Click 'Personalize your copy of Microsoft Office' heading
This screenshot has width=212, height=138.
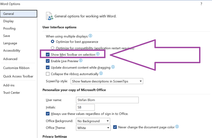[x=74, y=90]
